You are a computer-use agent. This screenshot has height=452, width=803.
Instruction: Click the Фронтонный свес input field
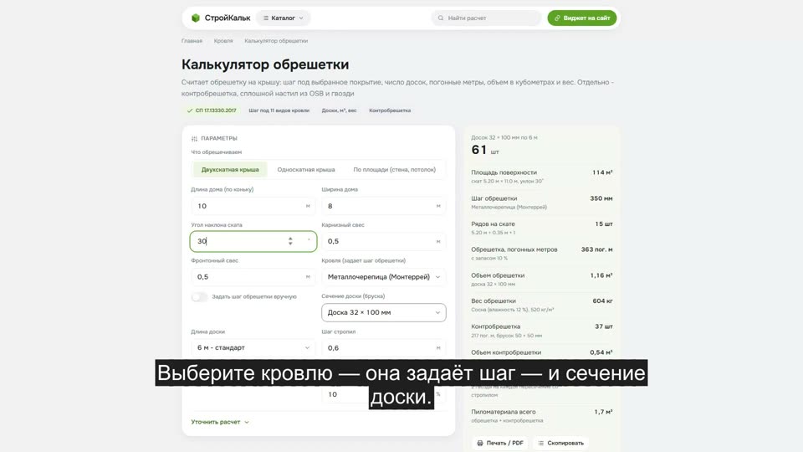coord(253,277)
